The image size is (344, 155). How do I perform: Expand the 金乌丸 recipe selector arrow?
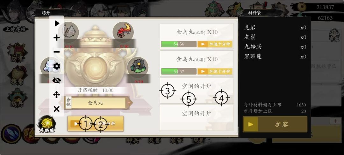click(130, 102)
